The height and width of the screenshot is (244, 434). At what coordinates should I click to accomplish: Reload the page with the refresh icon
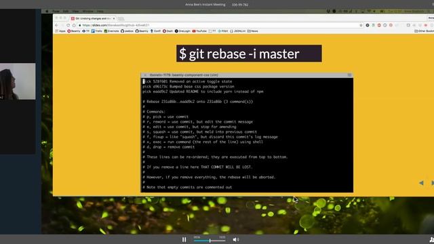click(68, 25)
